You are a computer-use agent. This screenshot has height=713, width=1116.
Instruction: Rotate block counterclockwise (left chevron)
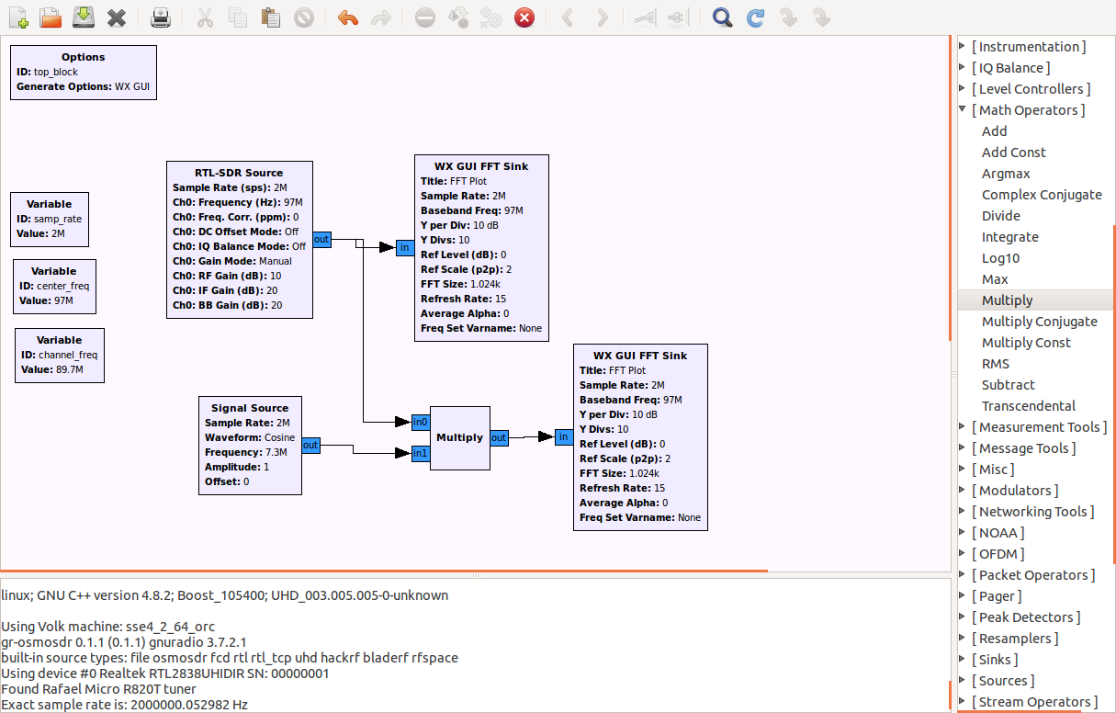568,17
